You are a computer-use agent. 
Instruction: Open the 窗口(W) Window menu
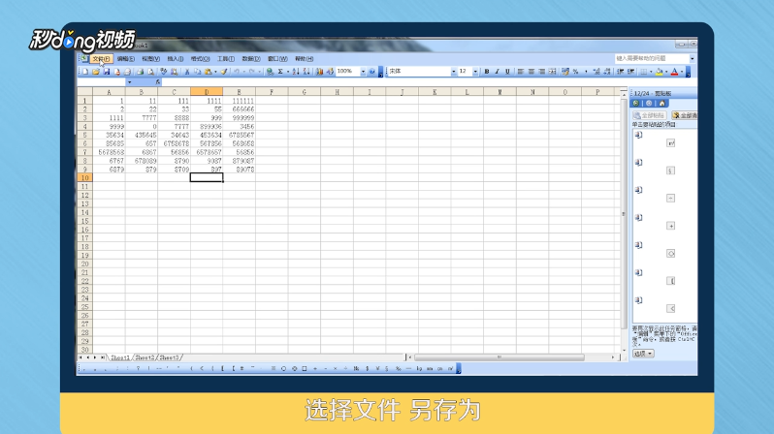pos(277,59)
